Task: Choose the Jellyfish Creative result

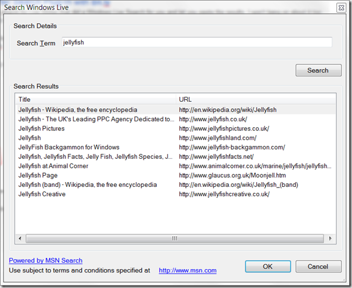Action: click(176, 194)
